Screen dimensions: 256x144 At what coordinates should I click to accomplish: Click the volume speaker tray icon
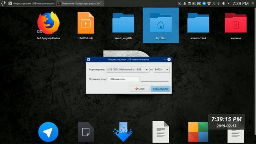(x=224, y=4)
